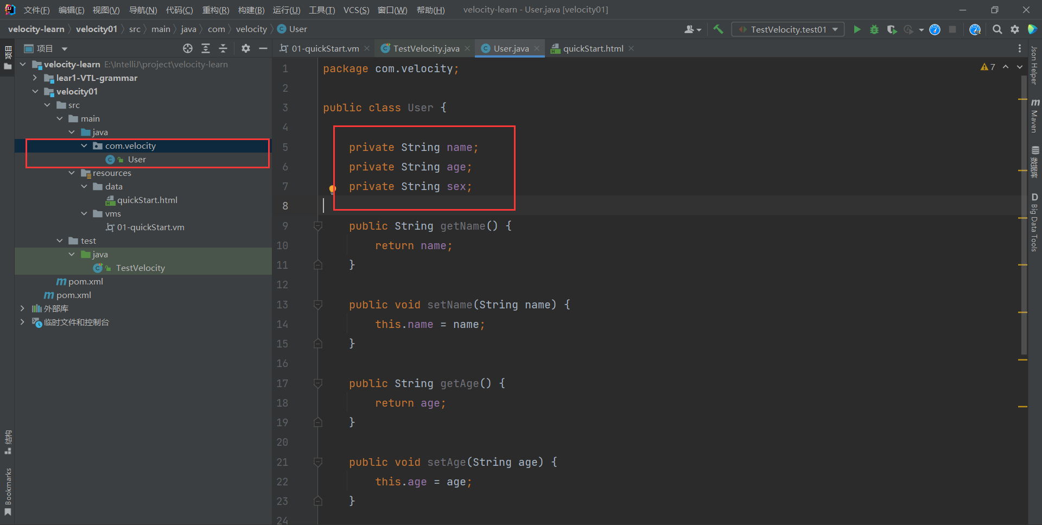This screenshot has height=525, width=1042.
Task: Switch to the TestVelocity.java tab
Action: 426,48
